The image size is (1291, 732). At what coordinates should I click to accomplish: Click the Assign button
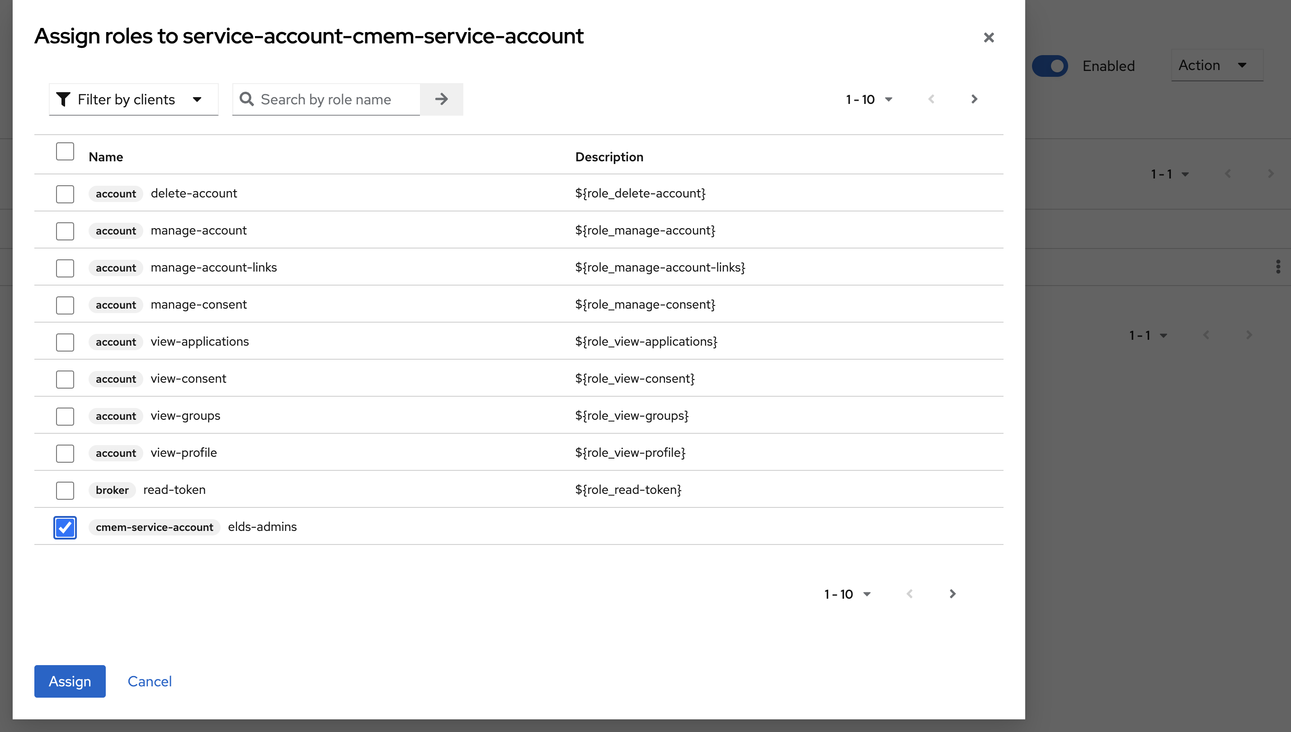(x=70, y=681)
